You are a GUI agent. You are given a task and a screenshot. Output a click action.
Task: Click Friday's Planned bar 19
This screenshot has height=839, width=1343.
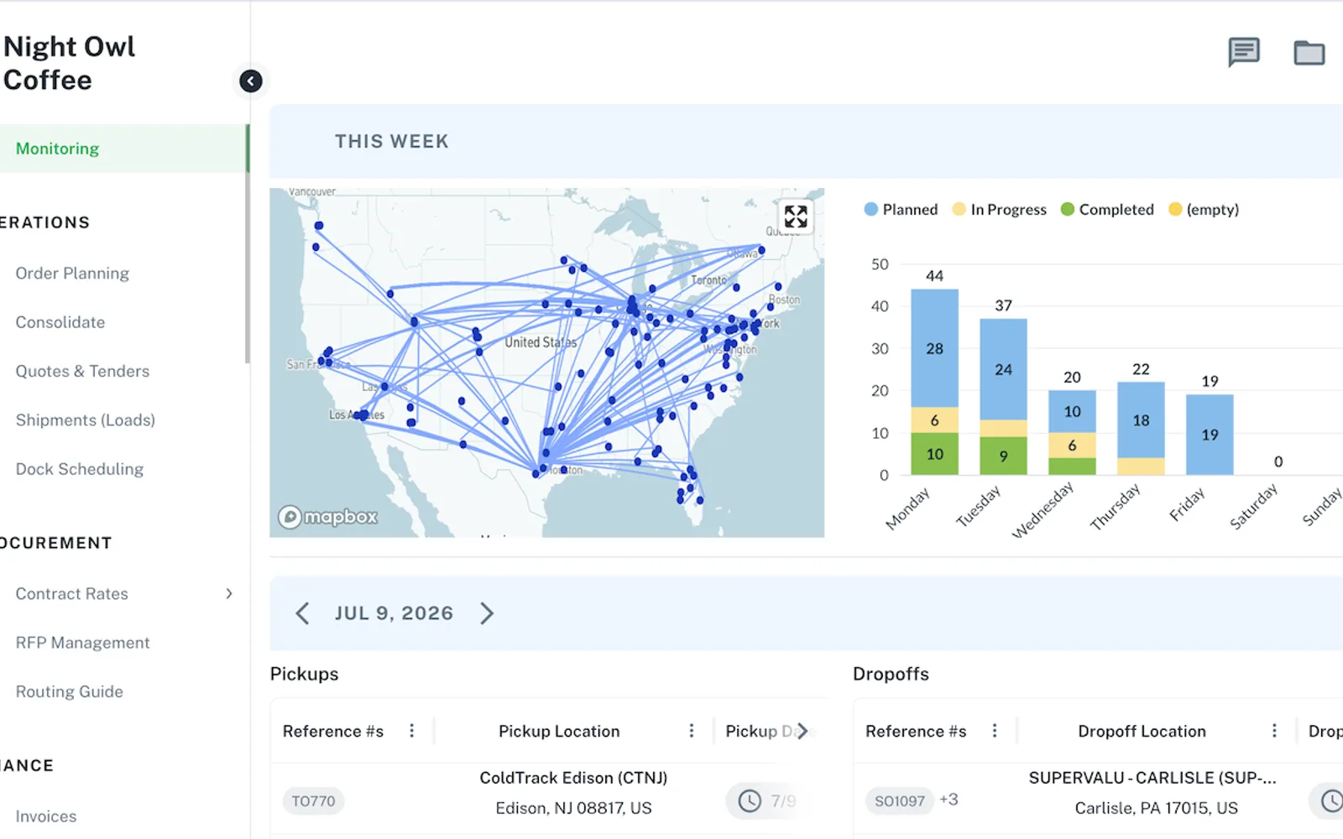click(x=1210, y=435)
